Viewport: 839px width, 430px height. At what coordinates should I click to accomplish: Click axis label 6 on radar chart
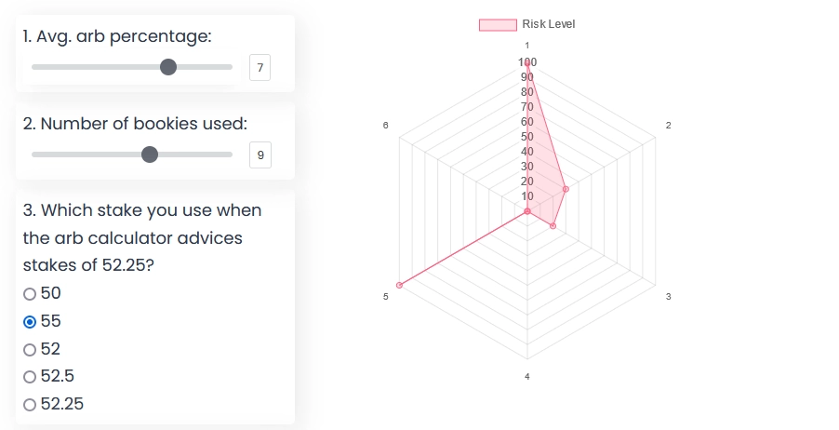point(385,125)
